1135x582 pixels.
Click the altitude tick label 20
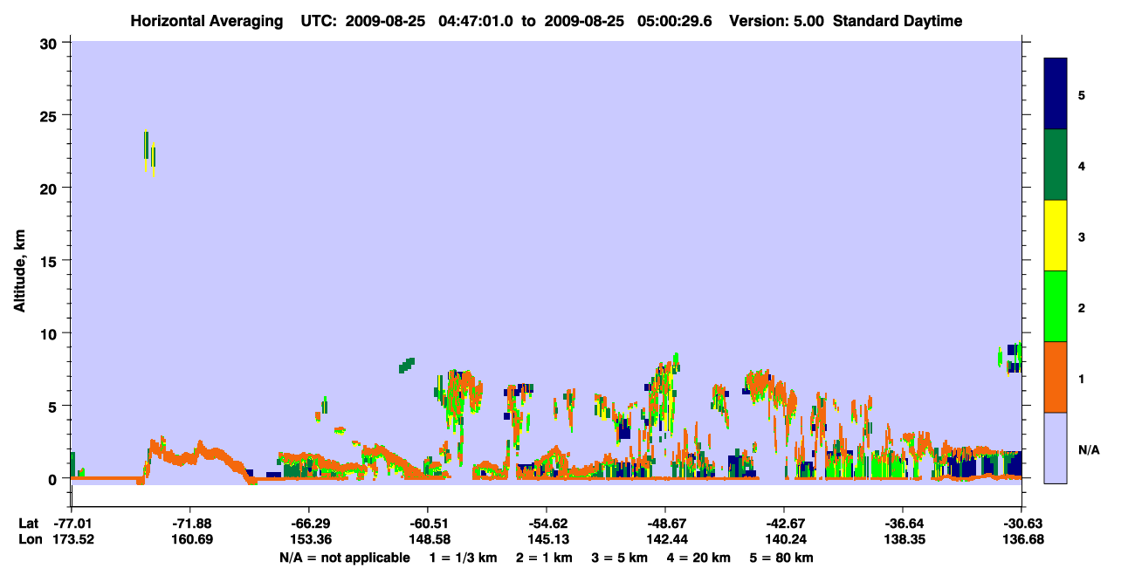[50, 188]
